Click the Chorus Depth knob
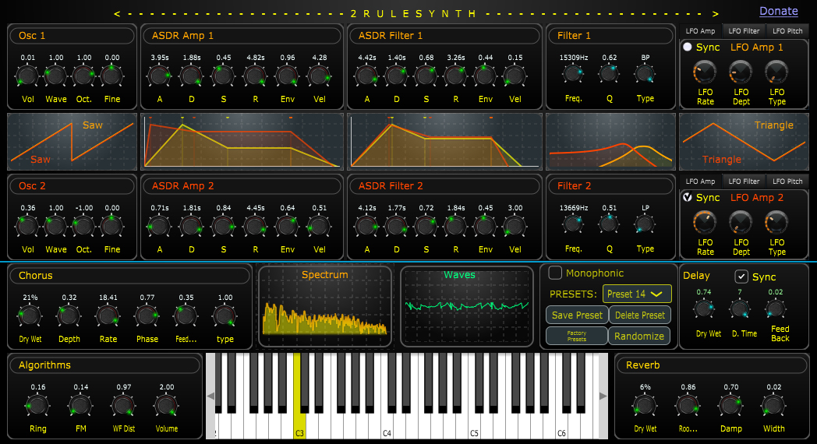Image resolution: width=817 pixels, height=444 pixels. [x=69, y=316]
